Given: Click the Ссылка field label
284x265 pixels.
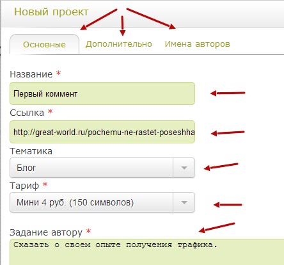Looking at the screenshot, I should [27, 113].
